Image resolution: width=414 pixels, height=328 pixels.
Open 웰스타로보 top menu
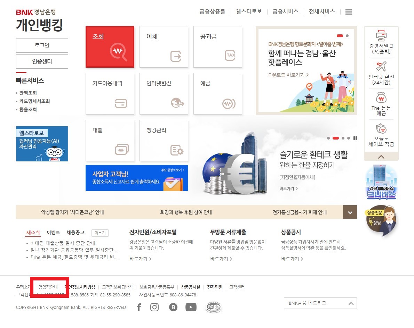coord(249,11)
